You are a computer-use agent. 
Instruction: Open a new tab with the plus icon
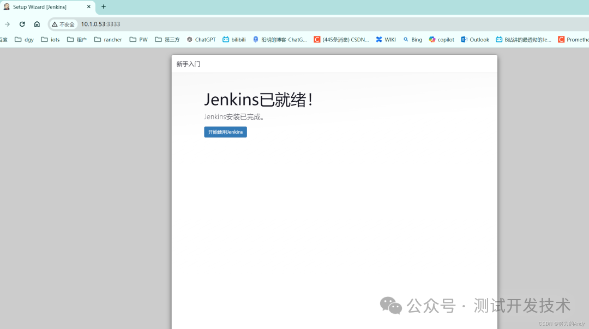point(104,7)
